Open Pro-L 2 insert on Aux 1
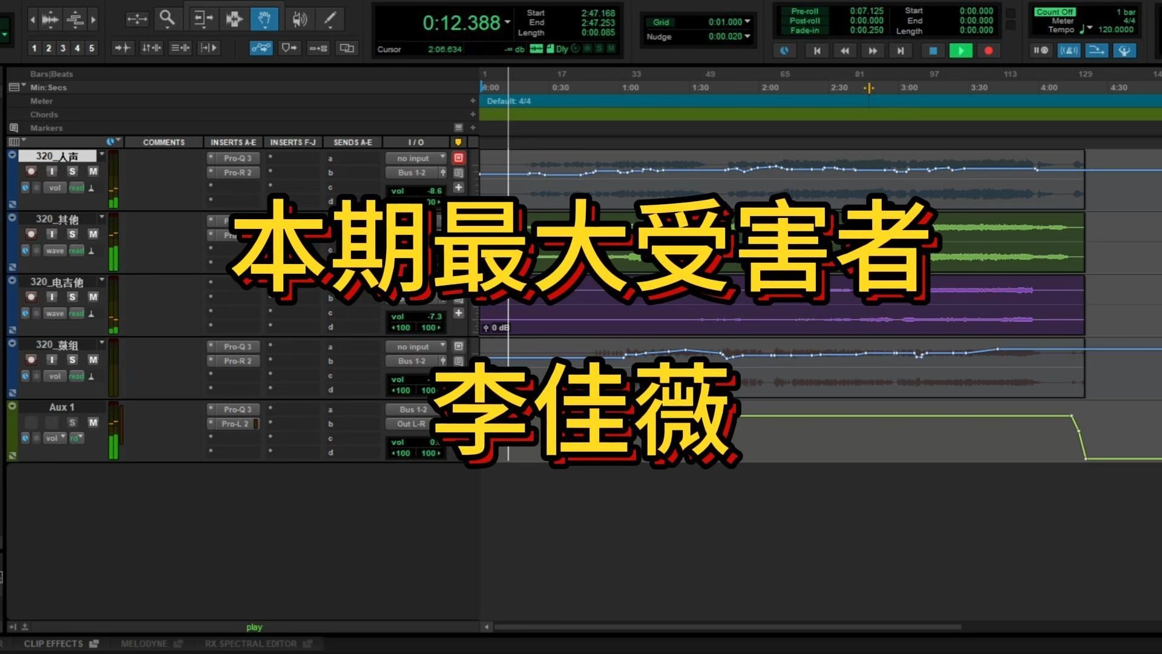1162x654 pixels. [x=235, y=424]
